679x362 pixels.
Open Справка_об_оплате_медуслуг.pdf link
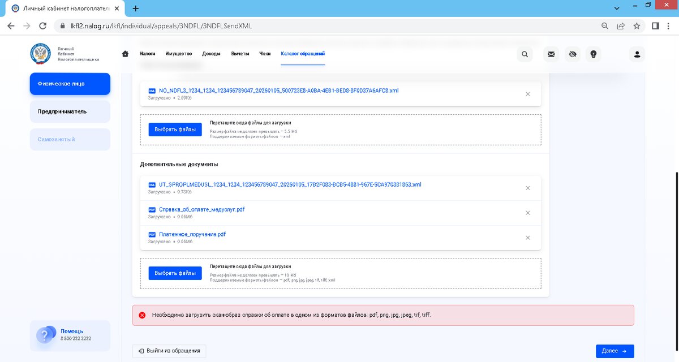pyautogui.click(x=202, y=210)
